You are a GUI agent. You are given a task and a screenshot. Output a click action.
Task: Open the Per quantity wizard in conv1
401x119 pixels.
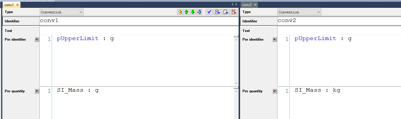(x=37, y=91)
